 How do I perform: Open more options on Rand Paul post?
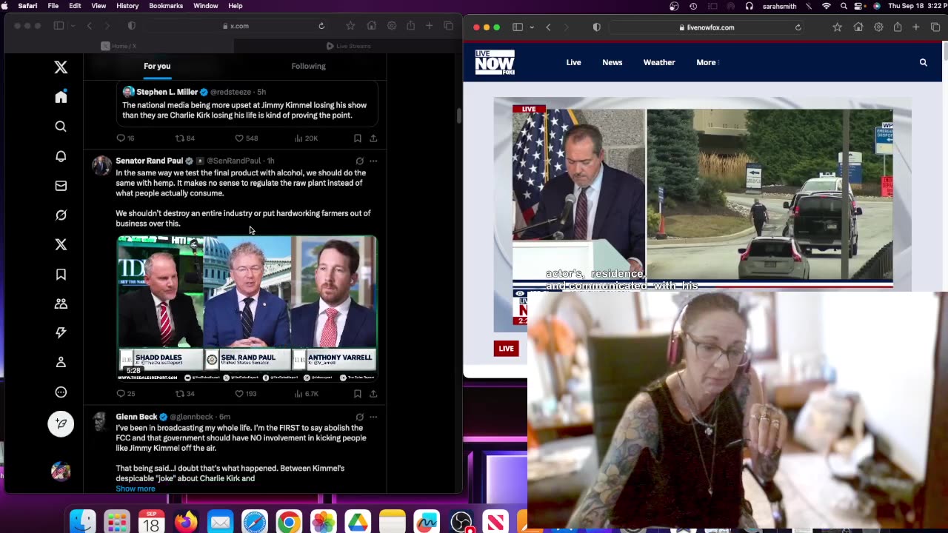tap(373, 161)
